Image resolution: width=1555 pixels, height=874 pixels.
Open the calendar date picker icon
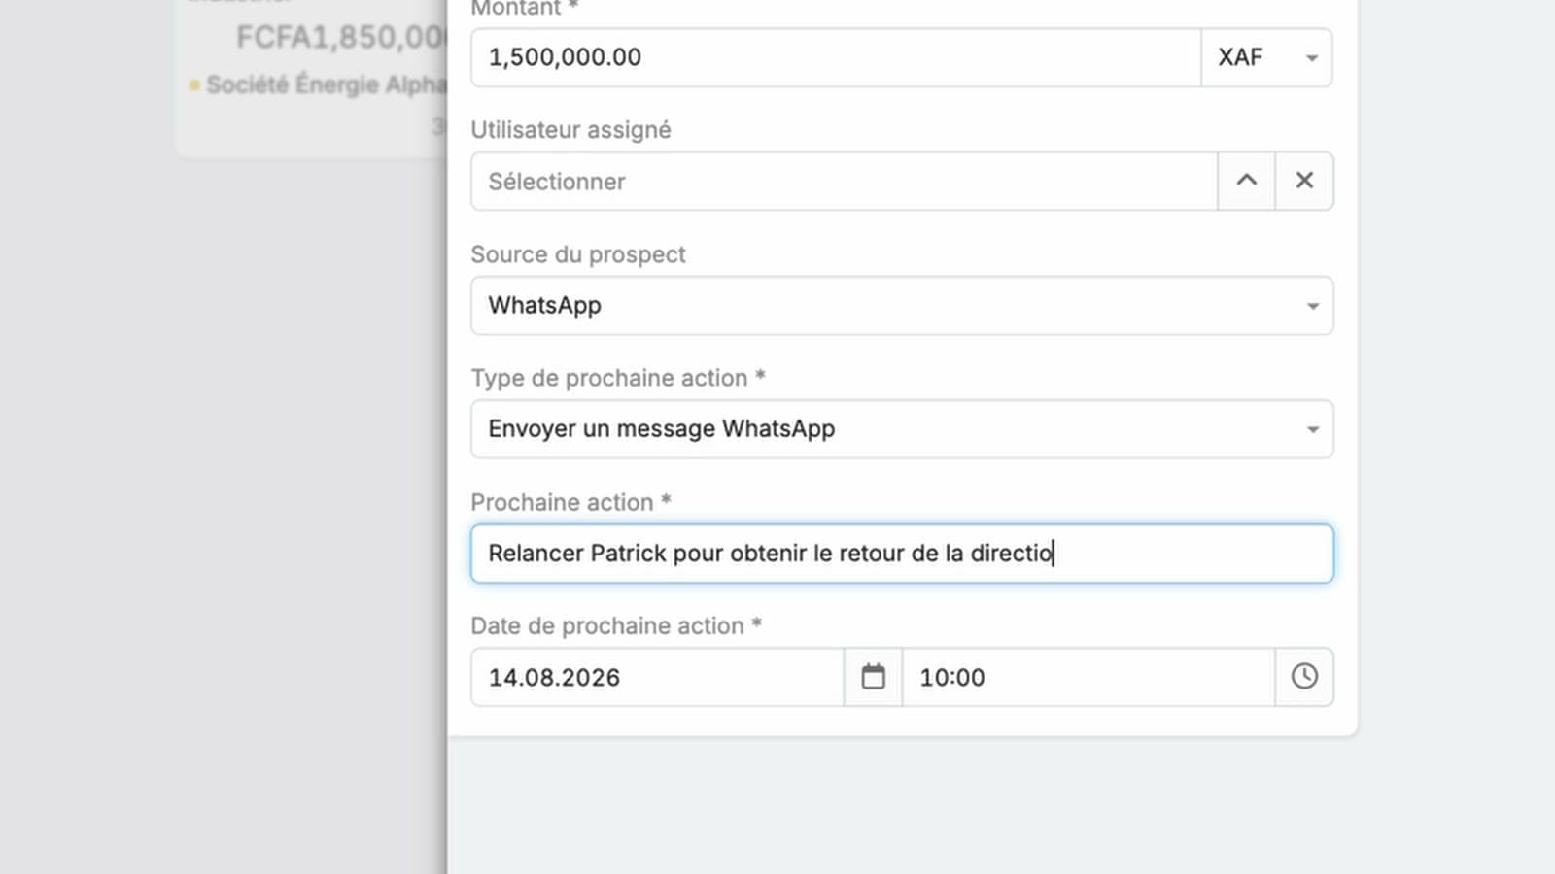click(x=873, y=677)
